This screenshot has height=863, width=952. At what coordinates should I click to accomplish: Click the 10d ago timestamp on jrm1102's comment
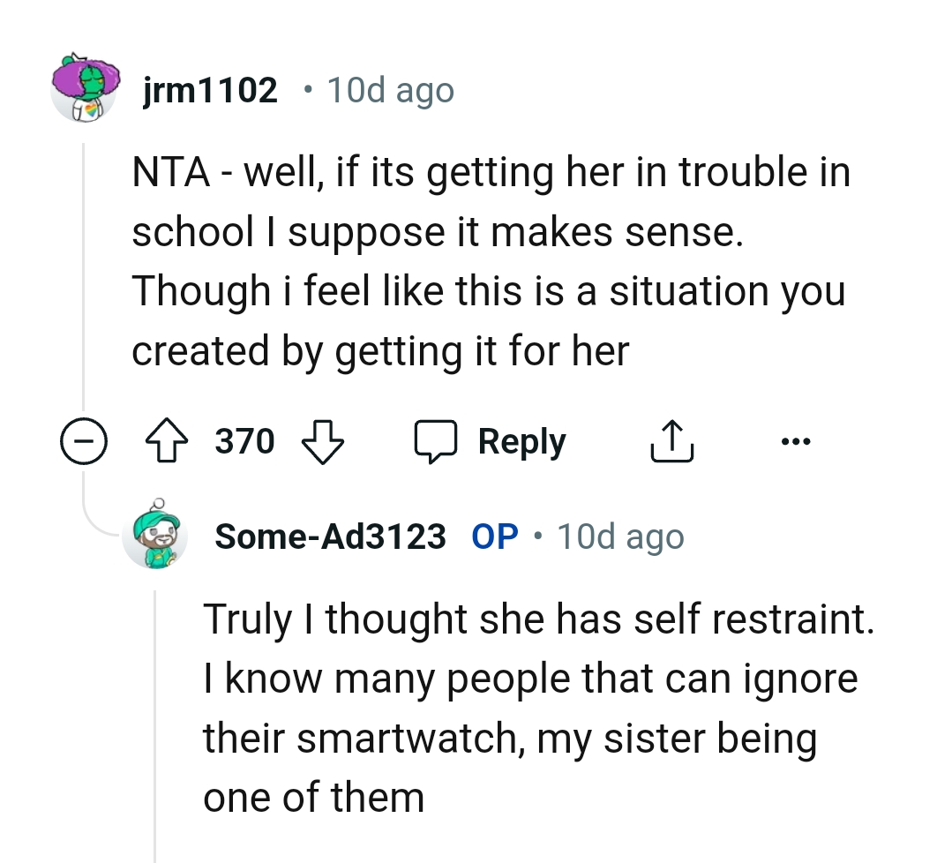pos(391,89)
